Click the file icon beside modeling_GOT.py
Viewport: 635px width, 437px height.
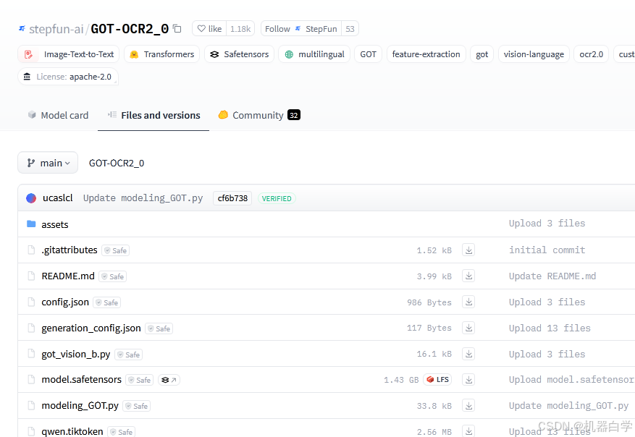tap(31, 405)
